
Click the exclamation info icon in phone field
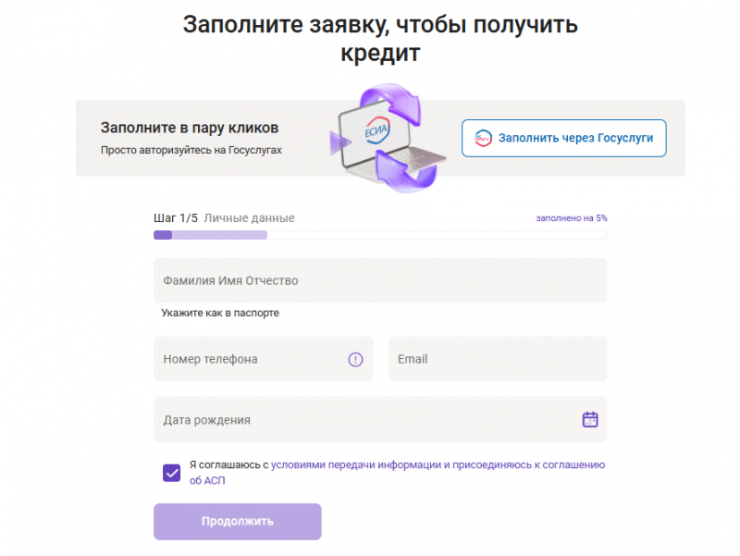355,359
